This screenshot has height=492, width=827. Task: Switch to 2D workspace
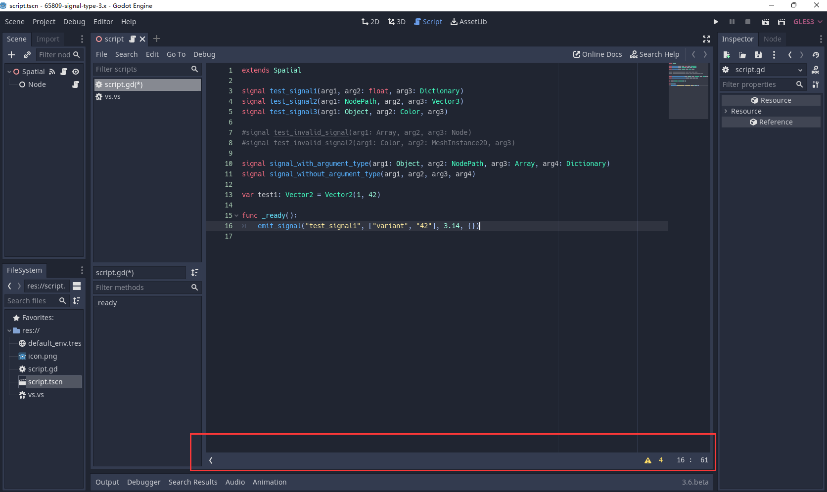(x=370, y=22)
